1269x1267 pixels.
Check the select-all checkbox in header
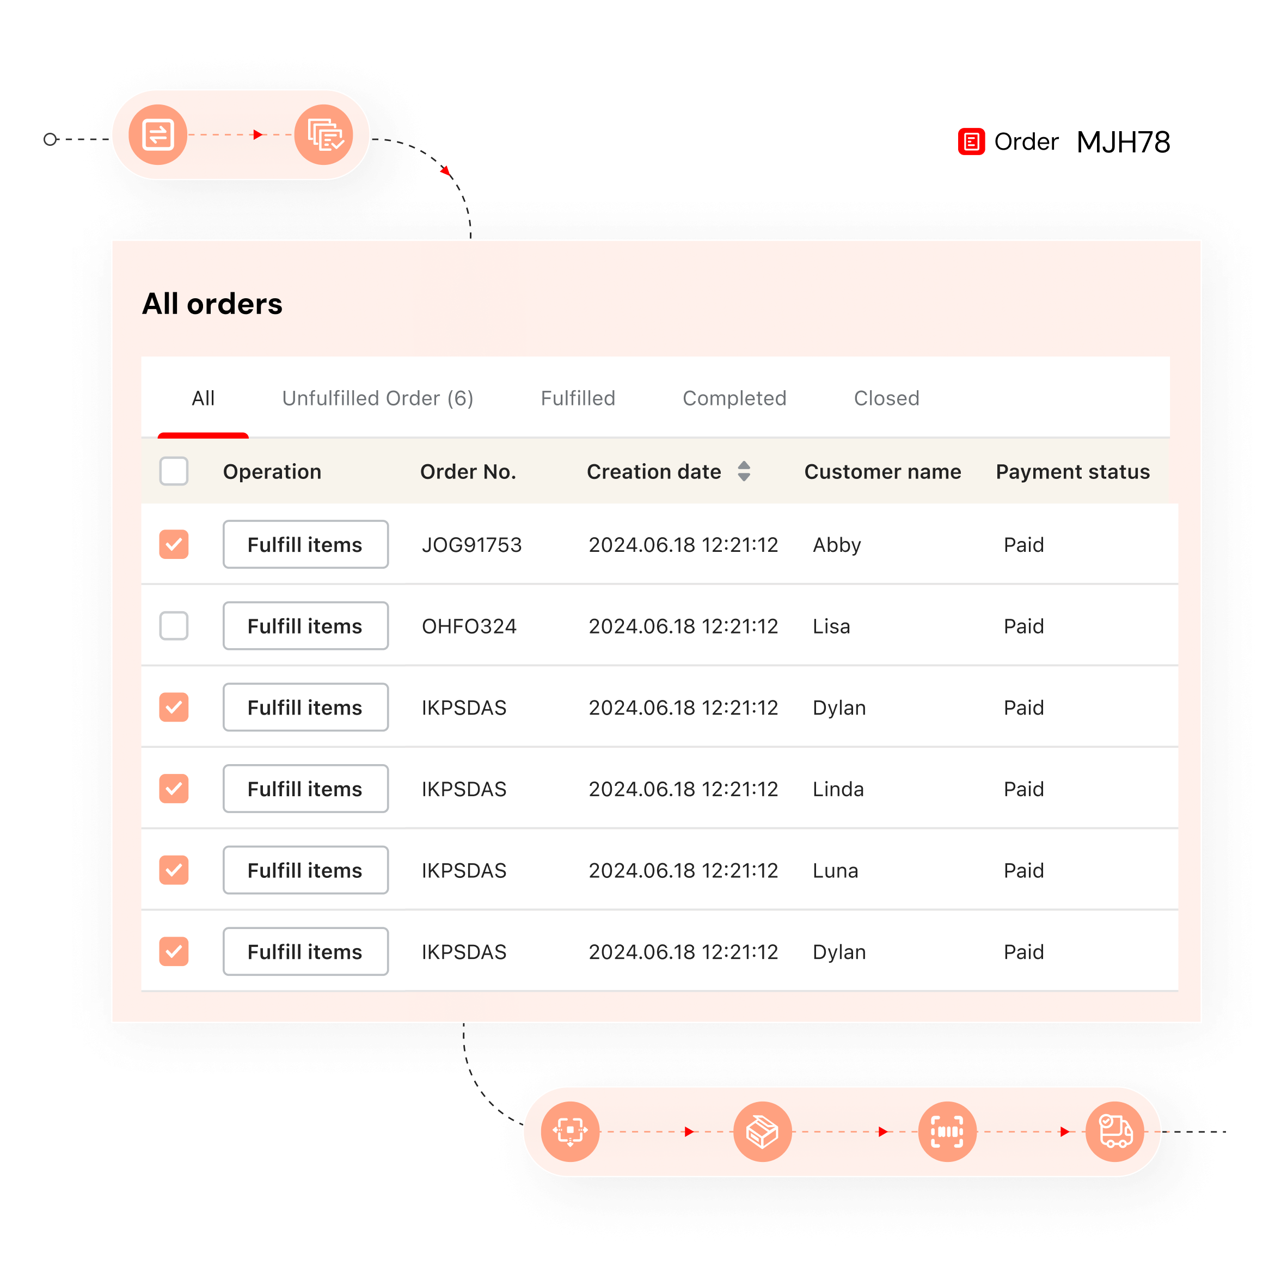tap(174, 471)
